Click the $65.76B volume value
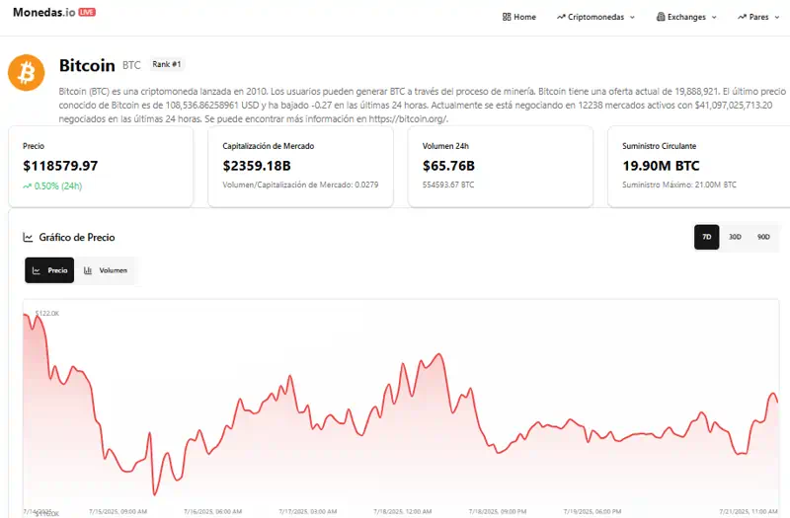Image resolution: width=790 pixels, height=518 pixels. [x=448, y=166]
